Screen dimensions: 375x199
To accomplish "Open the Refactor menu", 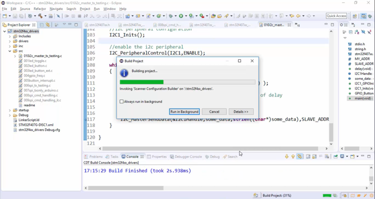I will (x=40, y=9).
